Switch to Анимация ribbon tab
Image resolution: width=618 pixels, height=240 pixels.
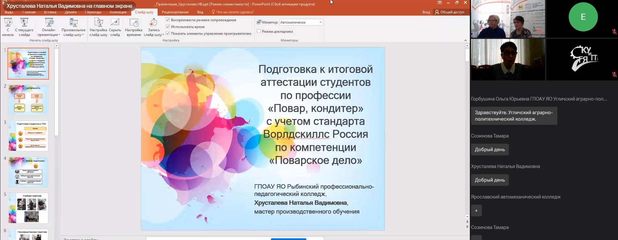click(118, 12)
